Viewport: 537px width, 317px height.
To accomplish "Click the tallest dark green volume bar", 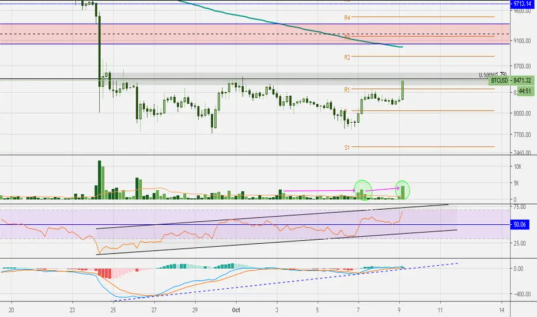I will point(100,180).
